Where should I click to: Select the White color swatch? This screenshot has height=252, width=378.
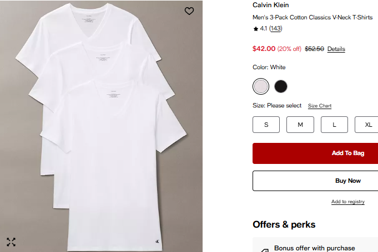(x=261, y=86)
